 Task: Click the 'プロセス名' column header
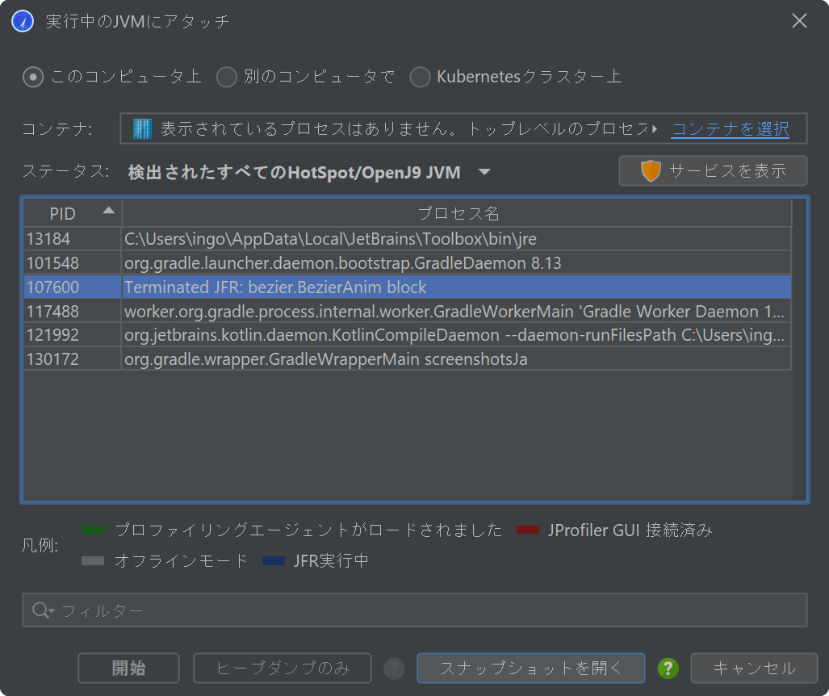coord(457,213)
